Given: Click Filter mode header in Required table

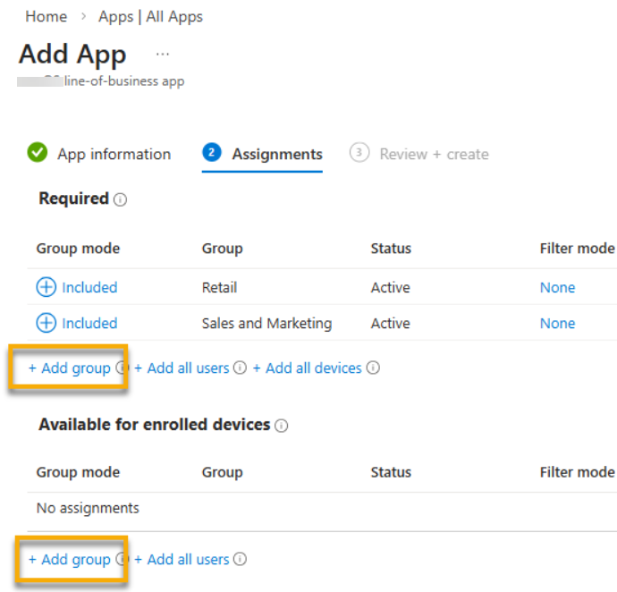Looking at the screenshot, I should [577, 249].
